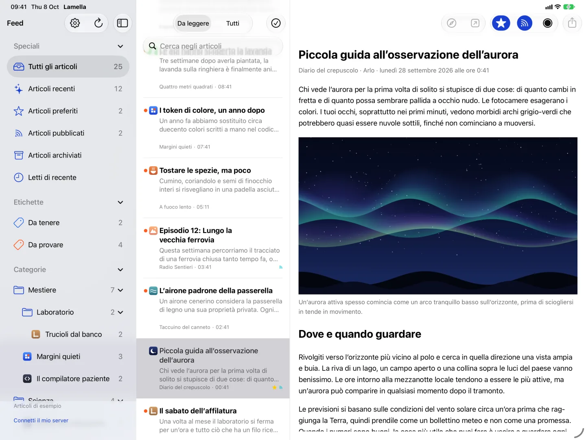Image resolution: width=586 pixels, height=440 pixels.
Task: Toggle favorite star in article toolbar
Action: pyautogui.click(x=501, y=23)
